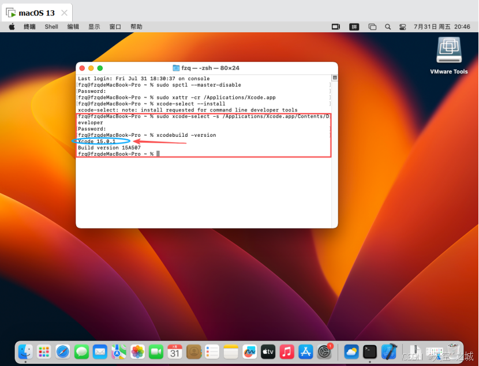
Task: Close the macOS 13 tab
Action: (64, 13)
